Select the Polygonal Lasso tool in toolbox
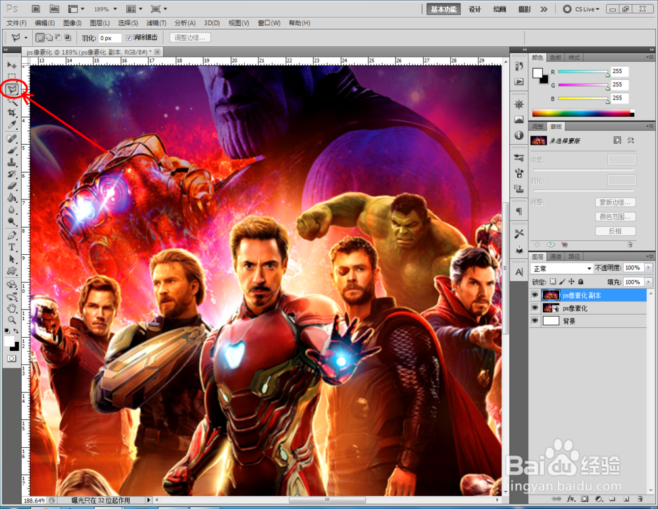The image size is (658, 509). point(12,89)
